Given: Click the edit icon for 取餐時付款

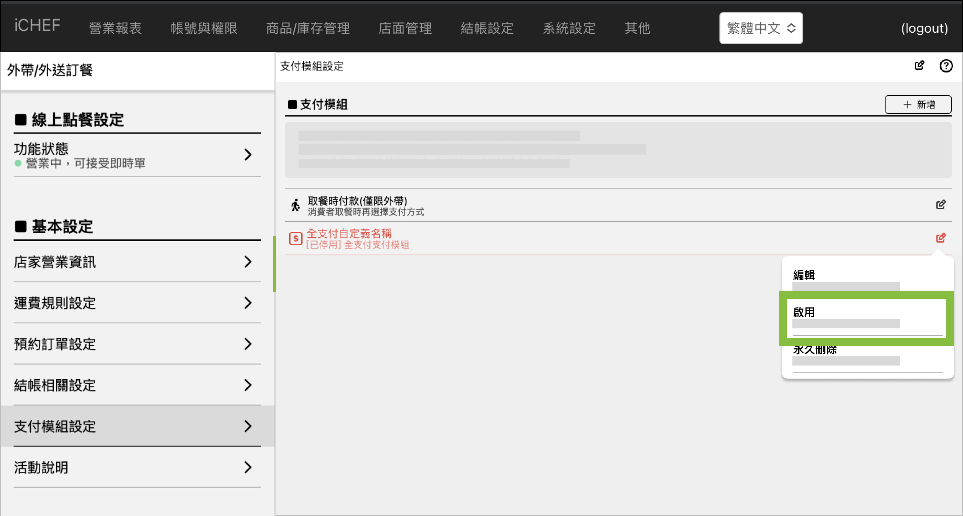Looking at the screenshot, I should click(941, 205).
